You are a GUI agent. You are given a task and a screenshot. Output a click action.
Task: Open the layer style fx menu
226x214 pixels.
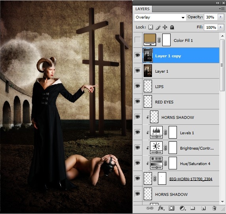click(161, 208)
